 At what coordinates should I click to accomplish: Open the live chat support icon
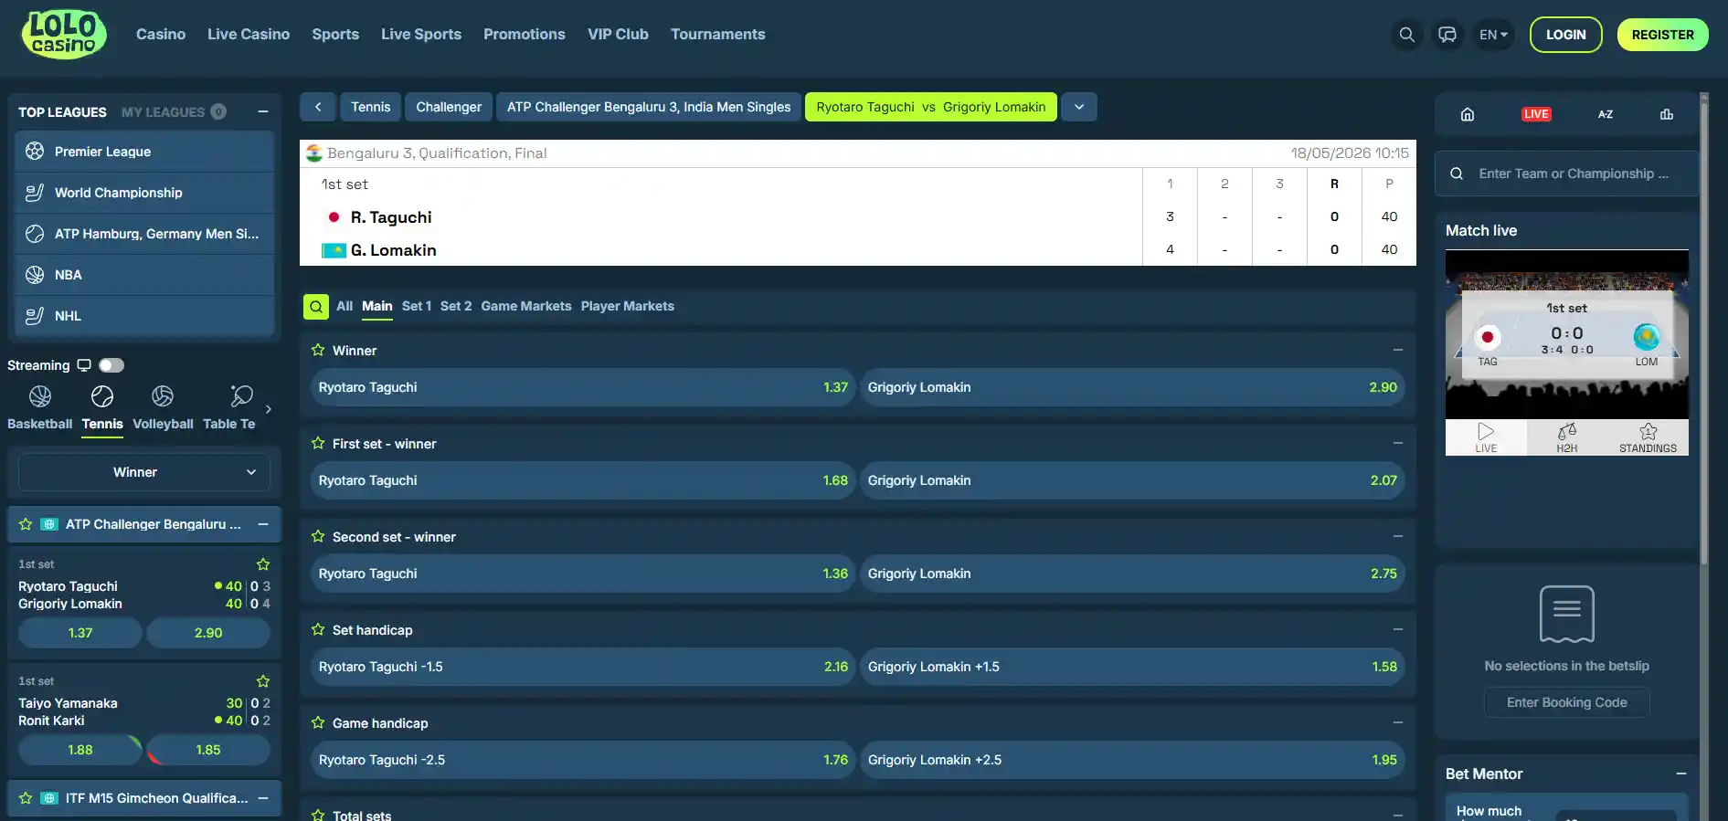(x=1447, y=35)
